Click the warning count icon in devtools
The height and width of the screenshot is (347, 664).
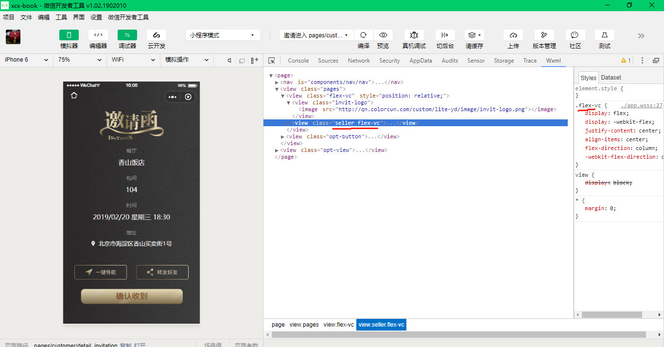pyautogui.click(x=626, y=61)
